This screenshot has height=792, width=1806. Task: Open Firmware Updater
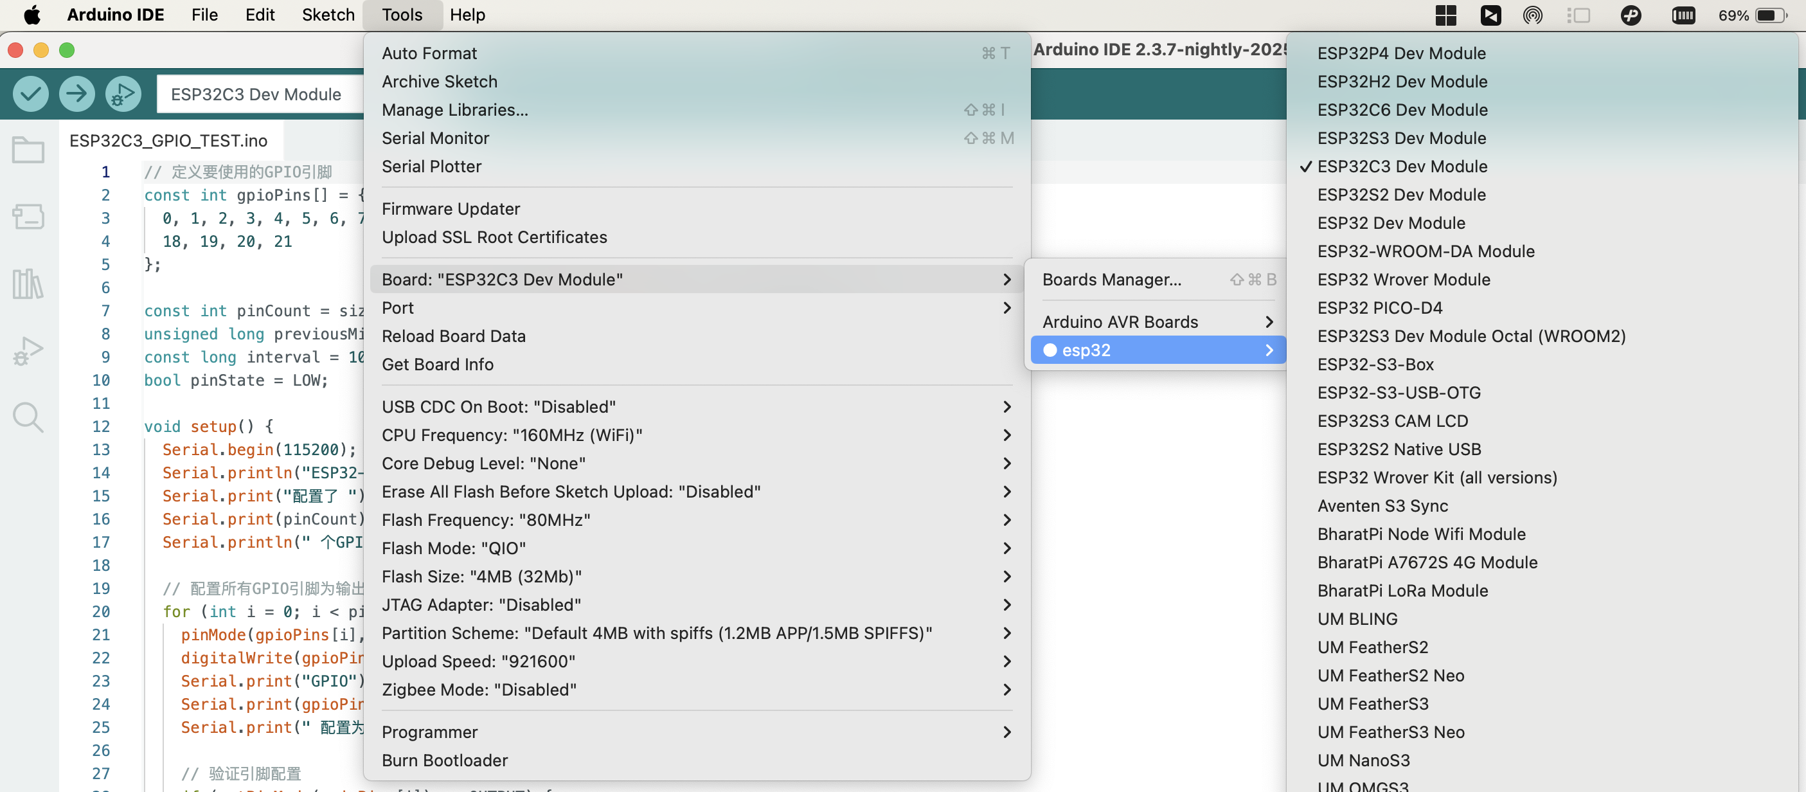[x=697, y=209]
